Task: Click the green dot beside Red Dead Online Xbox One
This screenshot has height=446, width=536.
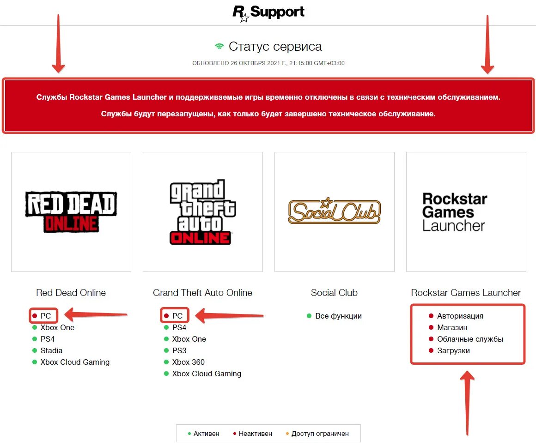Action: (x=35, y=327)
